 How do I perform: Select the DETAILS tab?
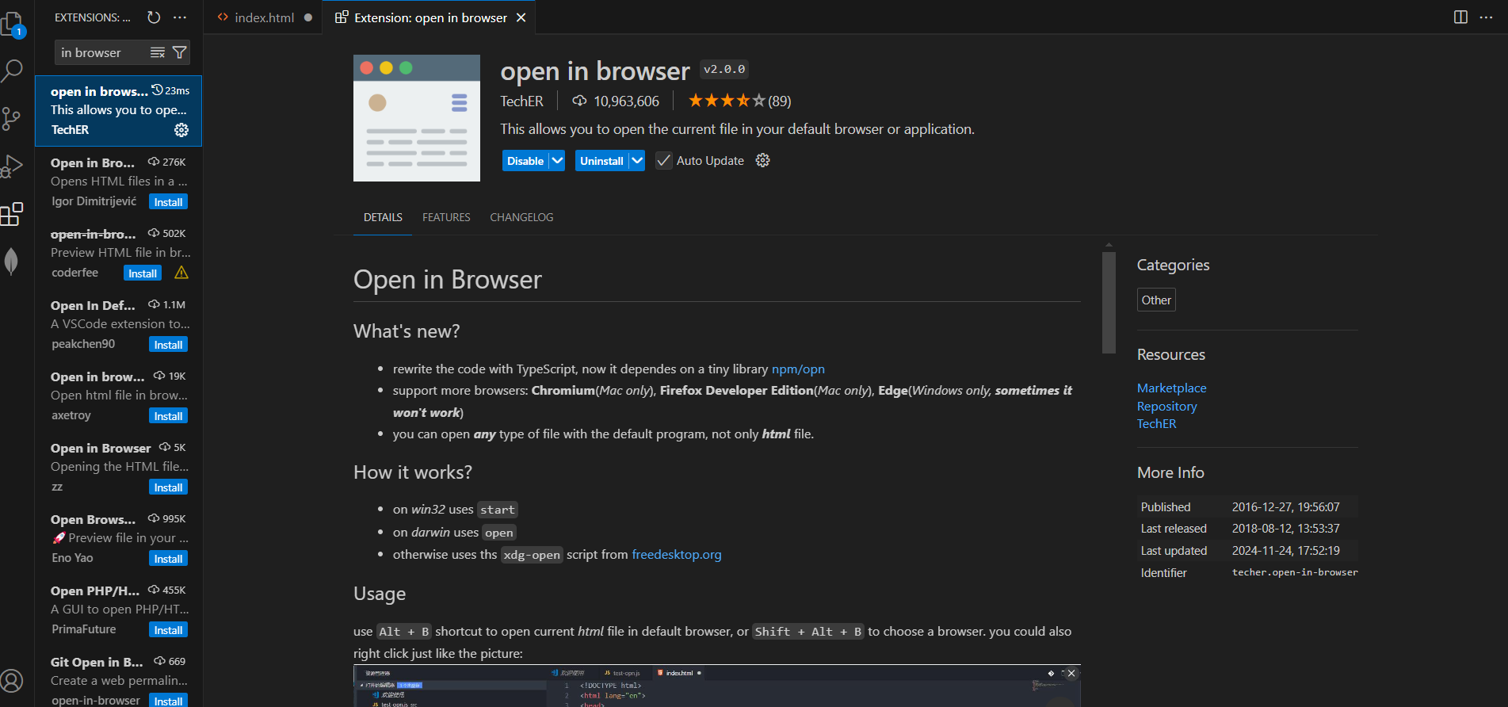pos(383,217)
